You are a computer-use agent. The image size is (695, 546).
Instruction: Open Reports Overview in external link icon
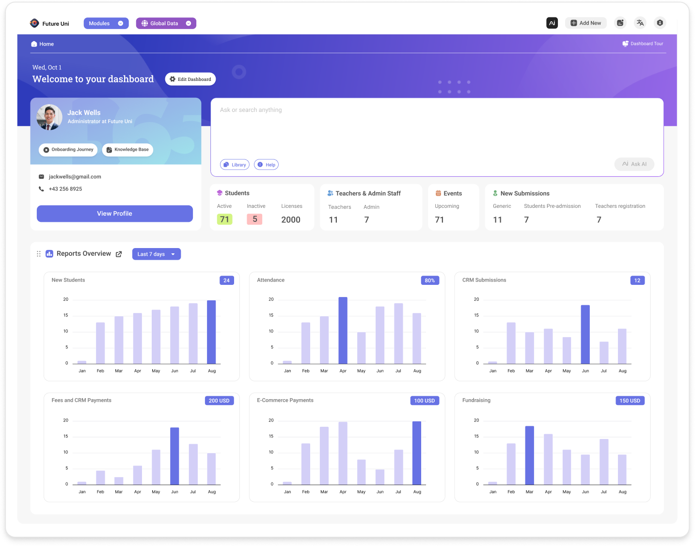click(x=119, y=254)
